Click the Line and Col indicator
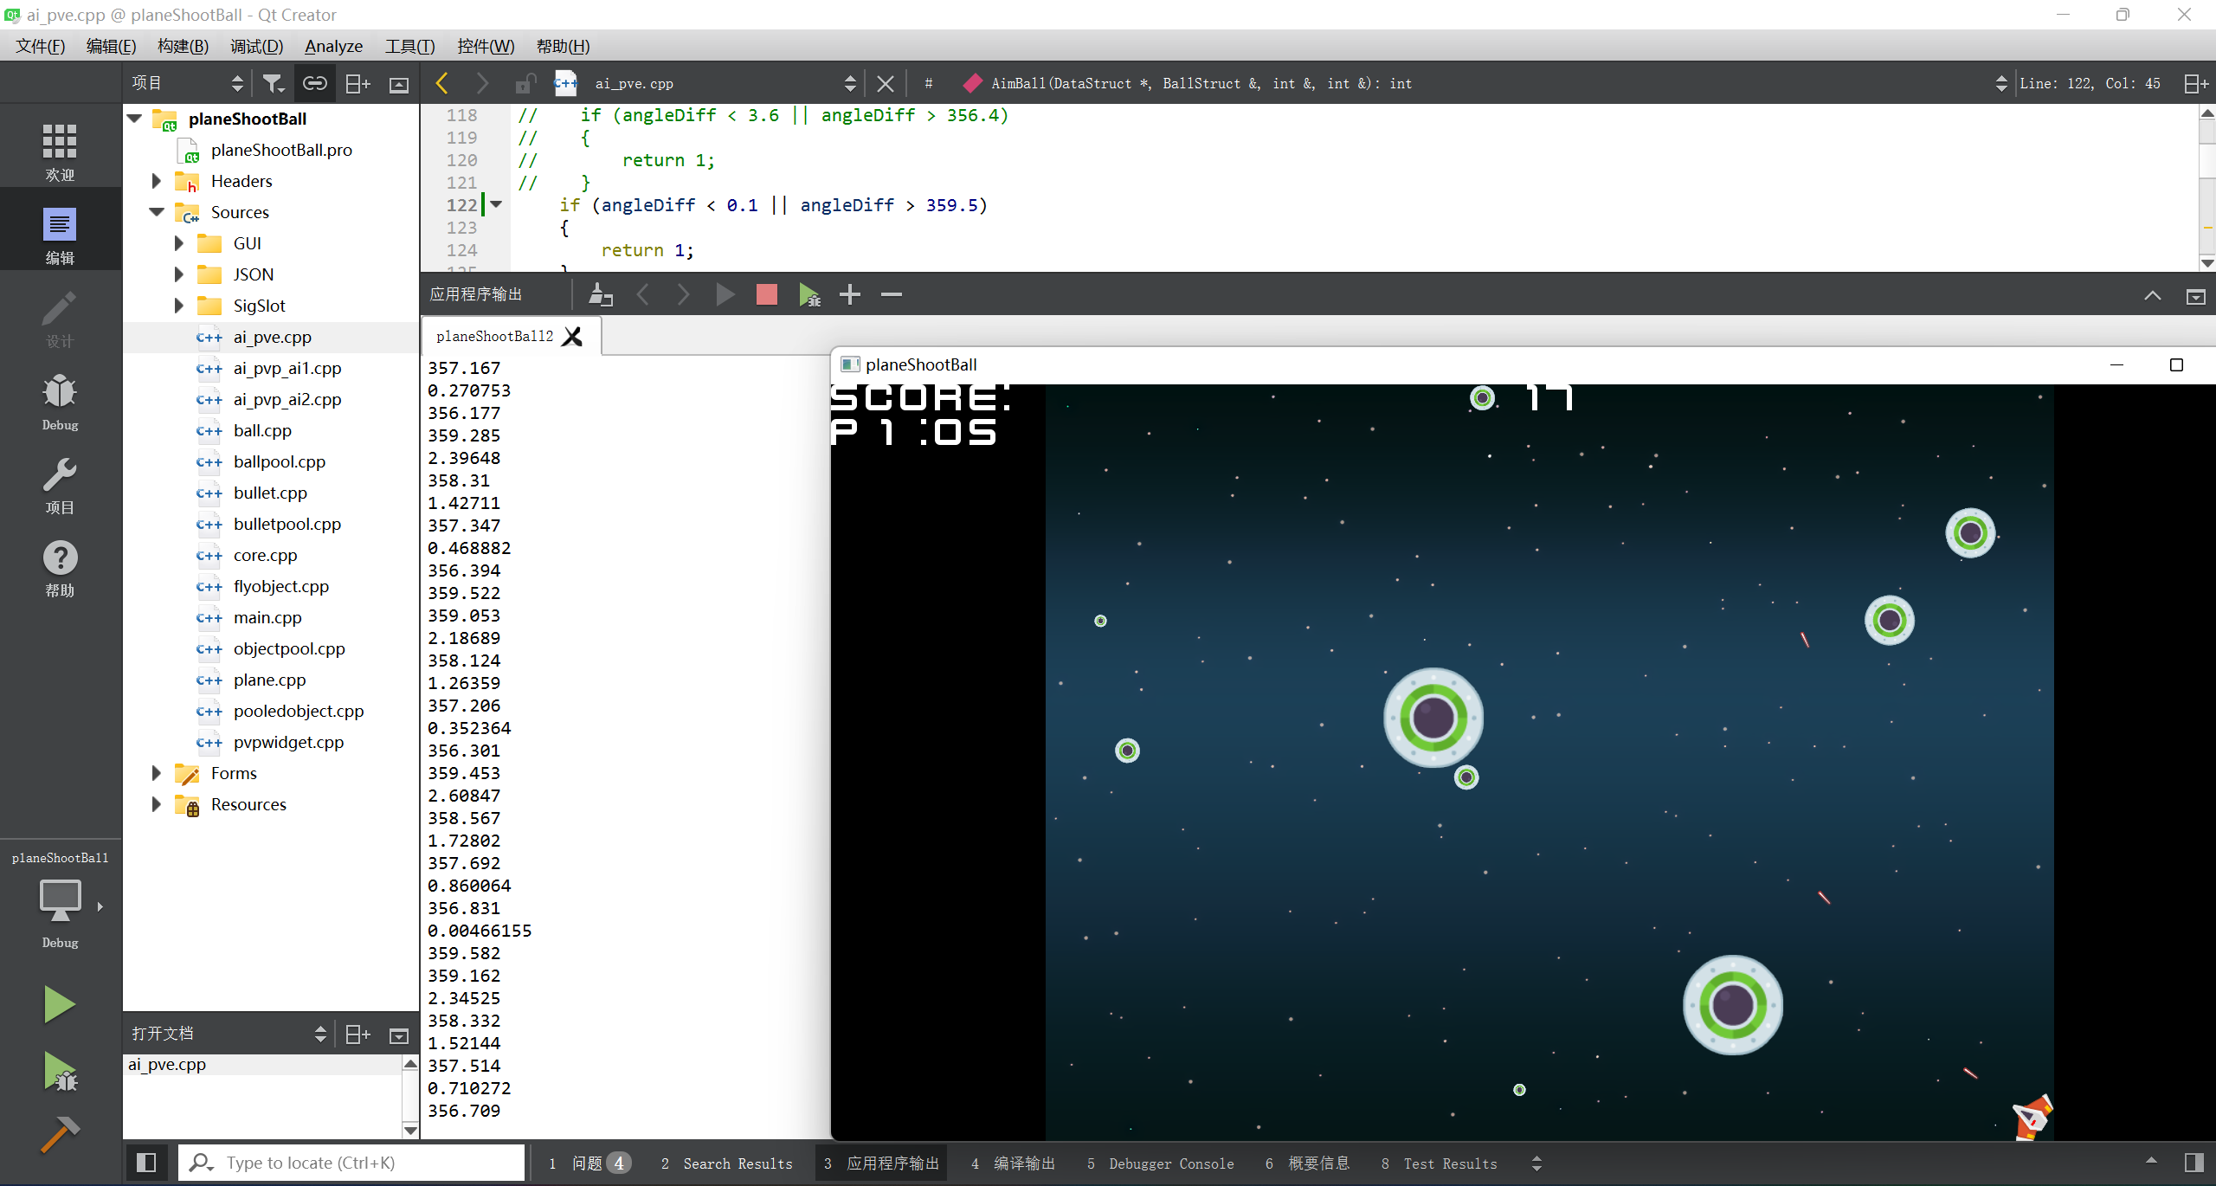2216x1186 pixels. point(2090,83)
